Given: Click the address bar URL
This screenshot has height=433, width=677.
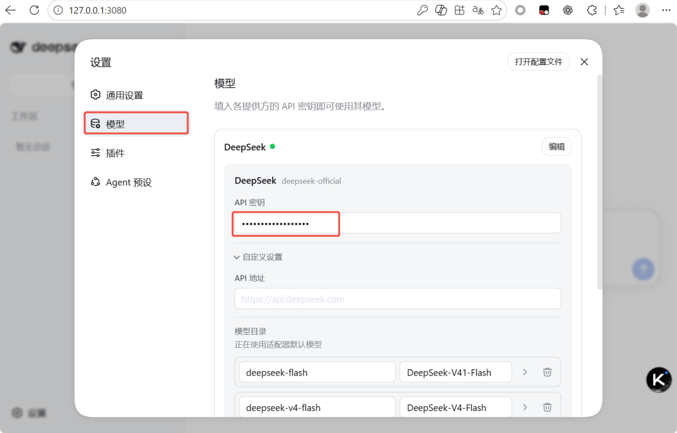Looking at the screenshot, I should 98,11.
